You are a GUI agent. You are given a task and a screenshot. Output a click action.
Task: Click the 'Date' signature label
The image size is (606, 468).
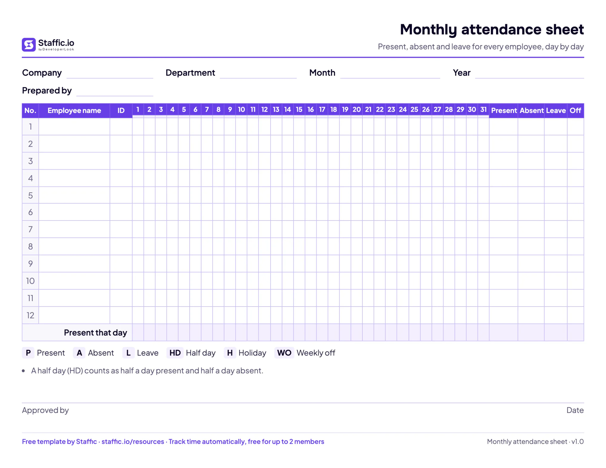click(x=575, y=410)
